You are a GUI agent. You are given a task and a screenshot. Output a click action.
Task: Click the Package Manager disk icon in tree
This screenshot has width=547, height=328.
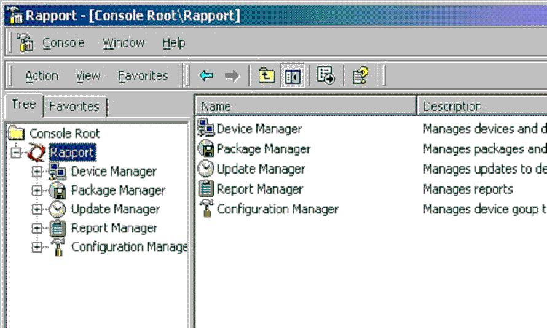(x=57, y=190)
